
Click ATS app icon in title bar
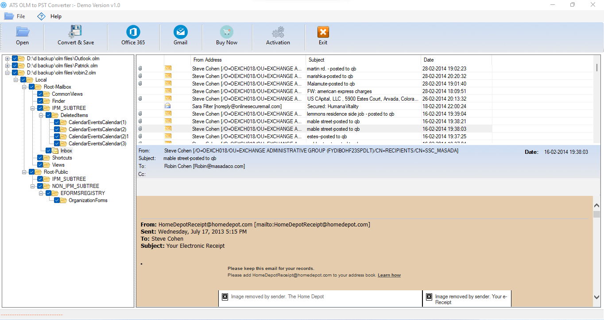pos(4,5)
